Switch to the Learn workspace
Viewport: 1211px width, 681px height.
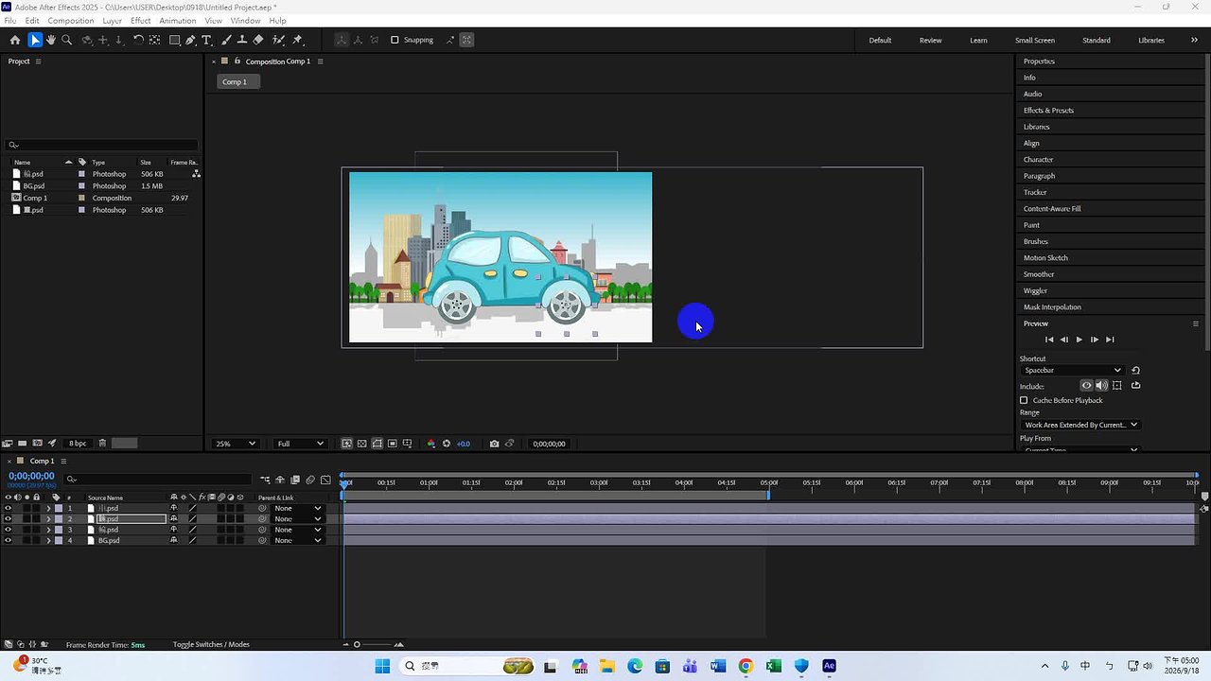(x=978, y=40)
